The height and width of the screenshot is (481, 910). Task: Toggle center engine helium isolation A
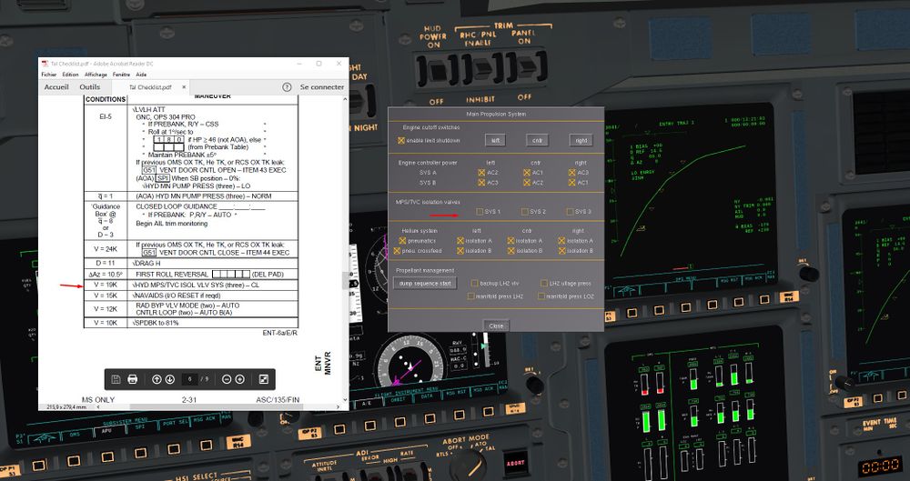511,240
